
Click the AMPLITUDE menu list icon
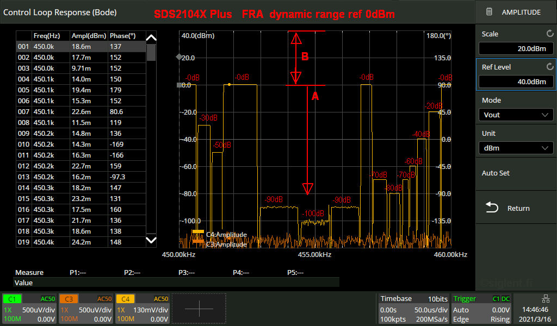coord(489,12)
